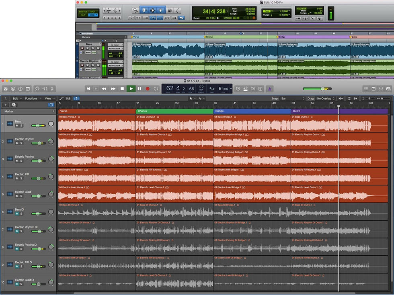Open the Scissors editors button in Logic
Viewport: 394px width, 295px height.
tap(52, 89)
